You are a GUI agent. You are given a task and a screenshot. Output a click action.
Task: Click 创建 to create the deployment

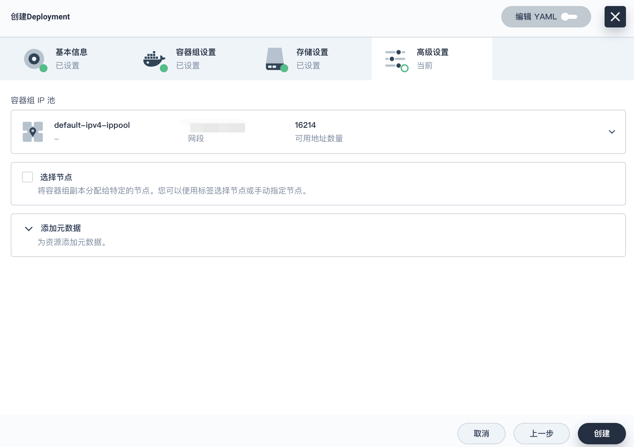click(x=602, y=434)
